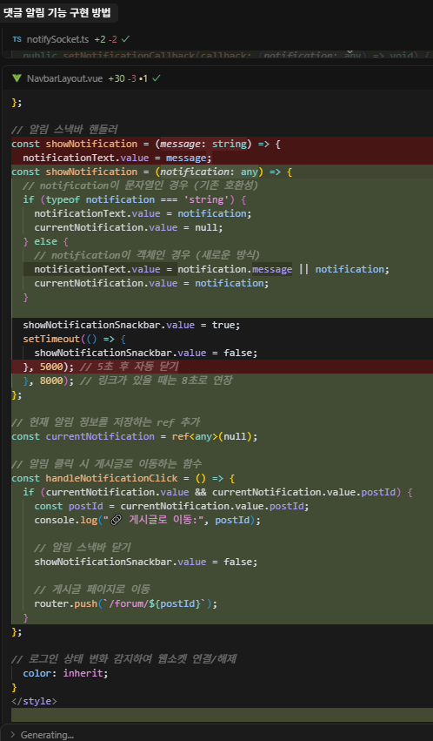This screenshot has height=741, width=433.
Task: Click the +2 additions count for notifySocket.ts
Action: (99, 39)
